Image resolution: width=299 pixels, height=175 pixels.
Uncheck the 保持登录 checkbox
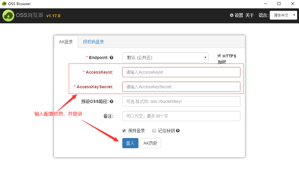pos(124,131)
